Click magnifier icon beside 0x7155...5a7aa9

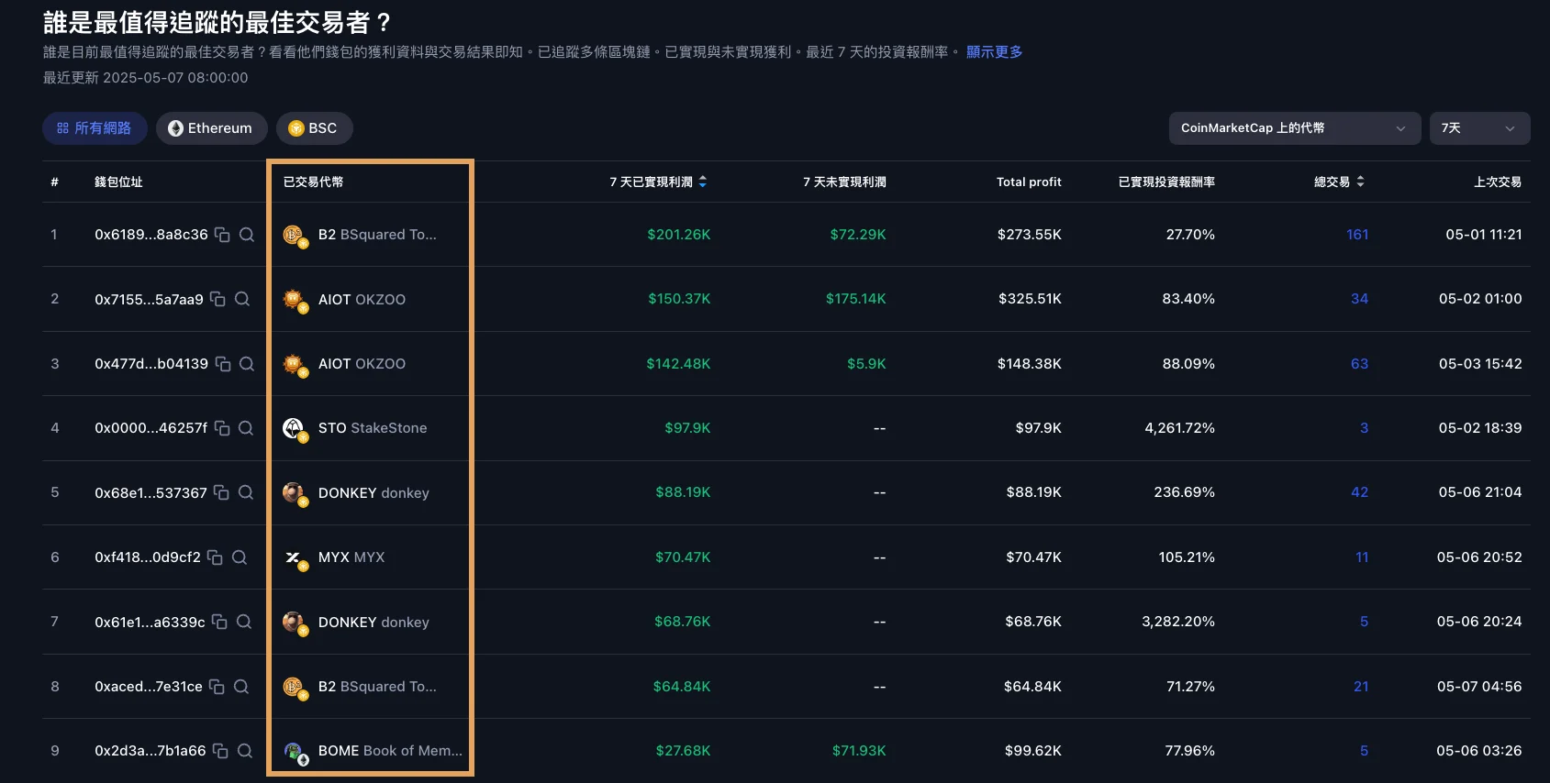(x=242, y=299)
